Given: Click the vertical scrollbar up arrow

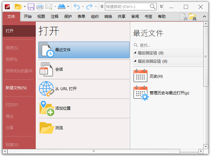Looking at the screenshot, I should tap(206, 24).
